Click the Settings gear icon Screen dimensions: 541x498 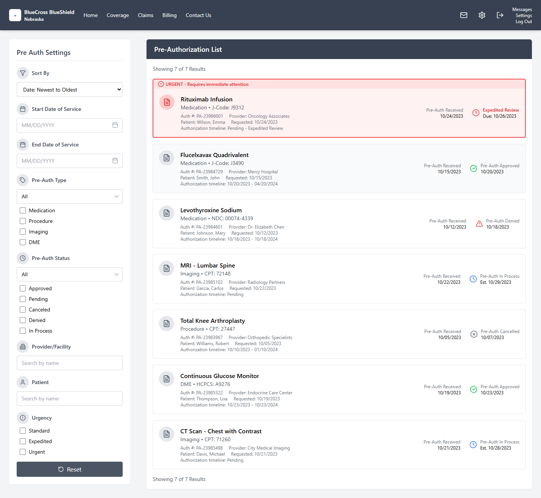coord(482,15)
